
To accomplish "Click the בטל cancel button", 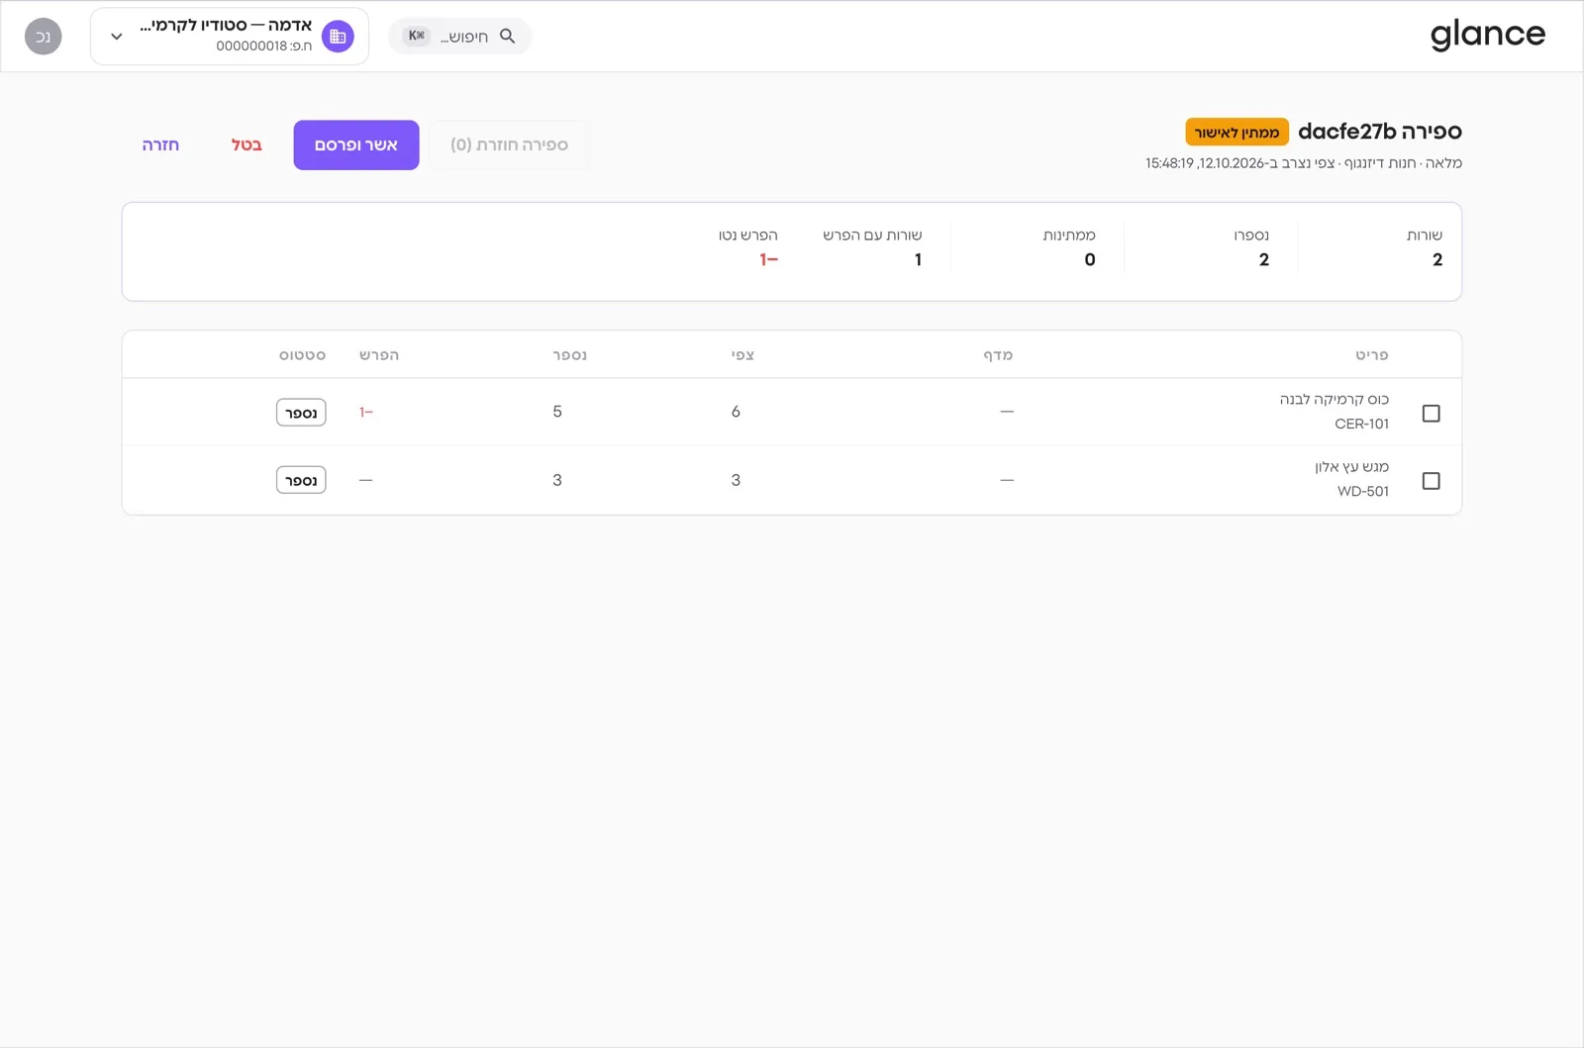I will 247,144.
